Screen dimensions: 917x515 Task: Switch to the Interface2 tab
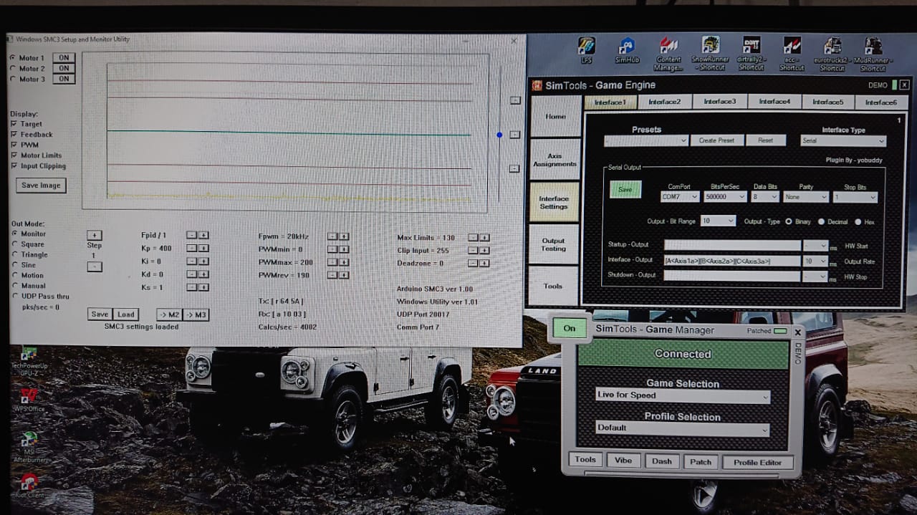(665, 102)
